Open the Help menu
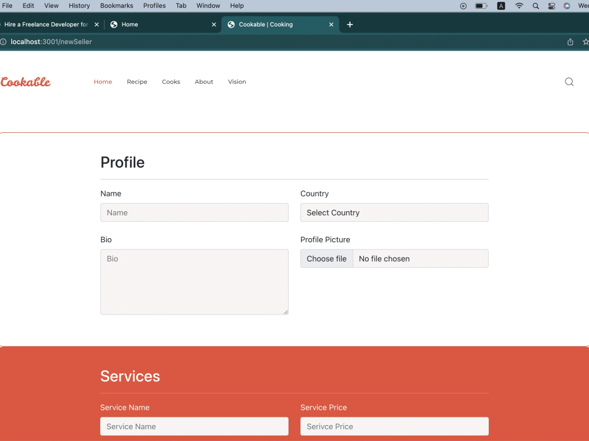589x441 pixels. coord(237,6)
